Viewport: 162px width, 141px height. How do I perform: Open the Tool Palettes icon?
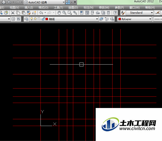(x=92, y=13)
